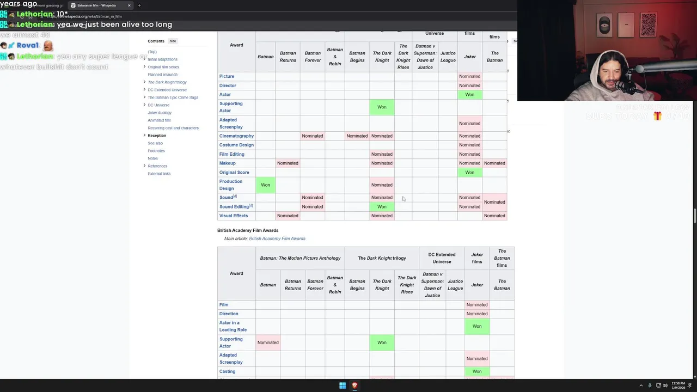
Task: Click the Won cell in BAFTA Casting row
Action: 477,371
